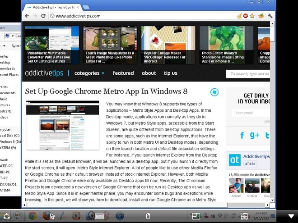Screen dimensions: 298x223
Task: Click the addictivetips site logo
Action: point(44,73)
